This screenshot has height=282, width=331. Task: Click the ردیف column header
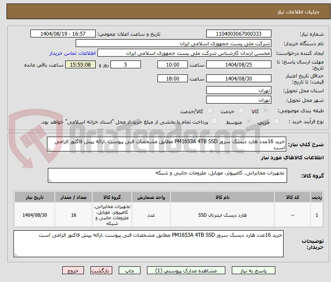[x=317, y=197]
